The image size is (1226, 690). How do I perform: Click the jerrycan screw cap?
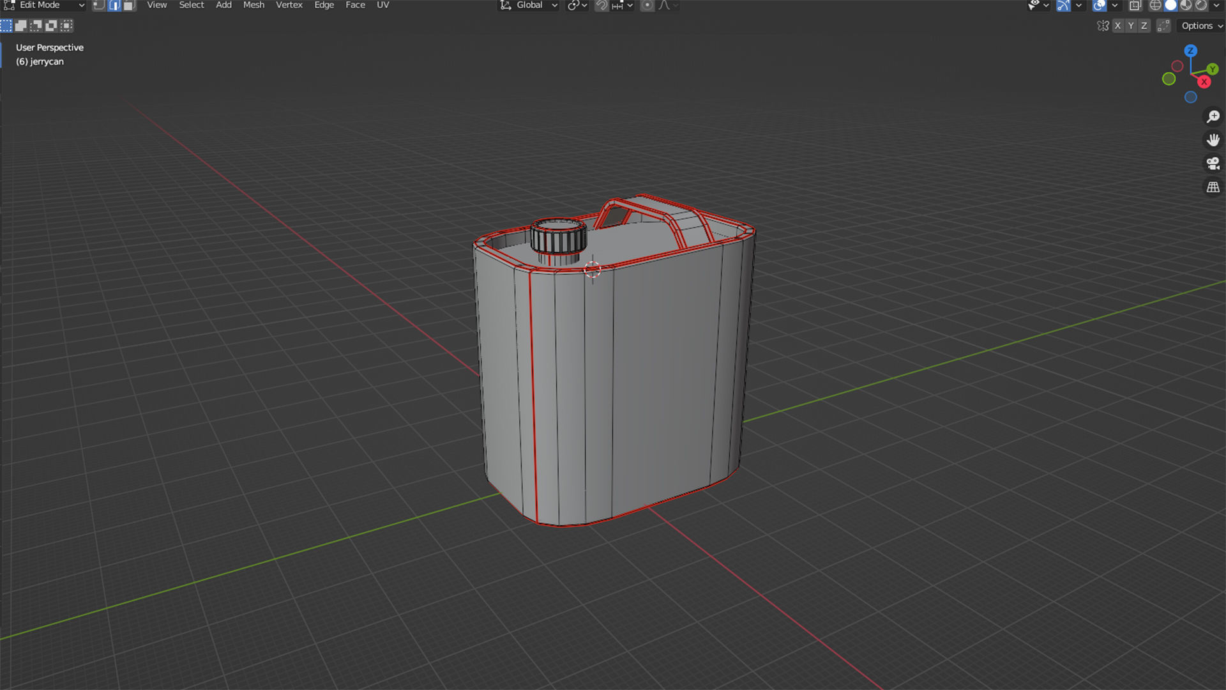coord(559,238)
